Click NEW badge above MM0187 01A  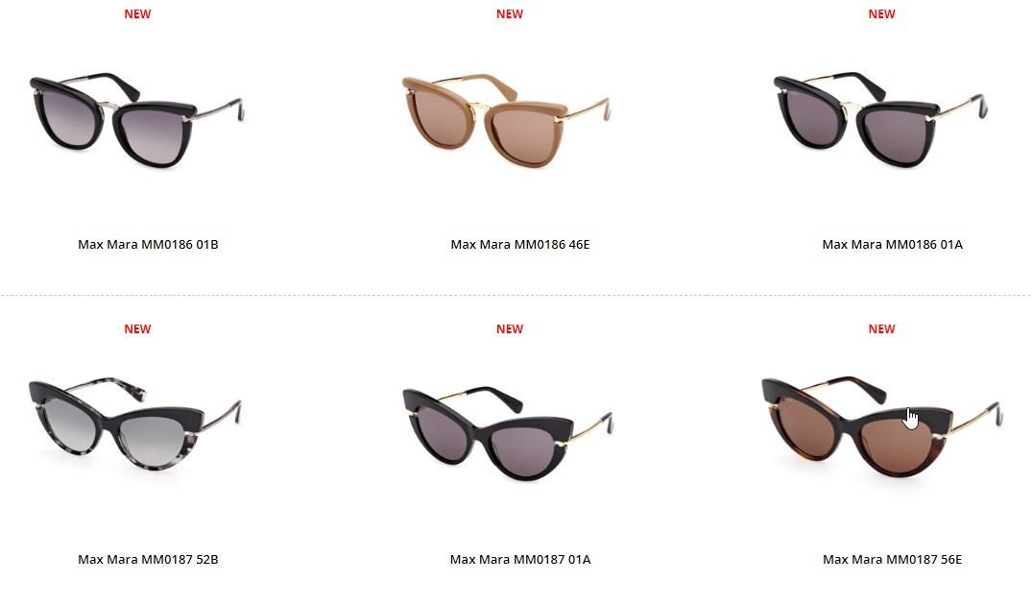point(510,328)
